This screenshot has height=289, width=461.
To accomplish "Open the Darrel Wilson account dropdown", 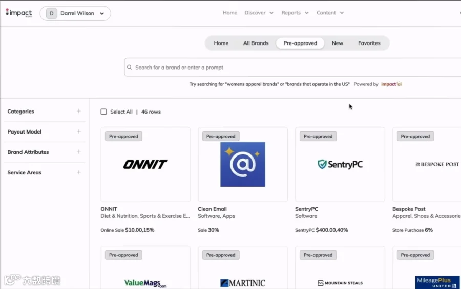I will pyautogui.click(x=75, y=13).
